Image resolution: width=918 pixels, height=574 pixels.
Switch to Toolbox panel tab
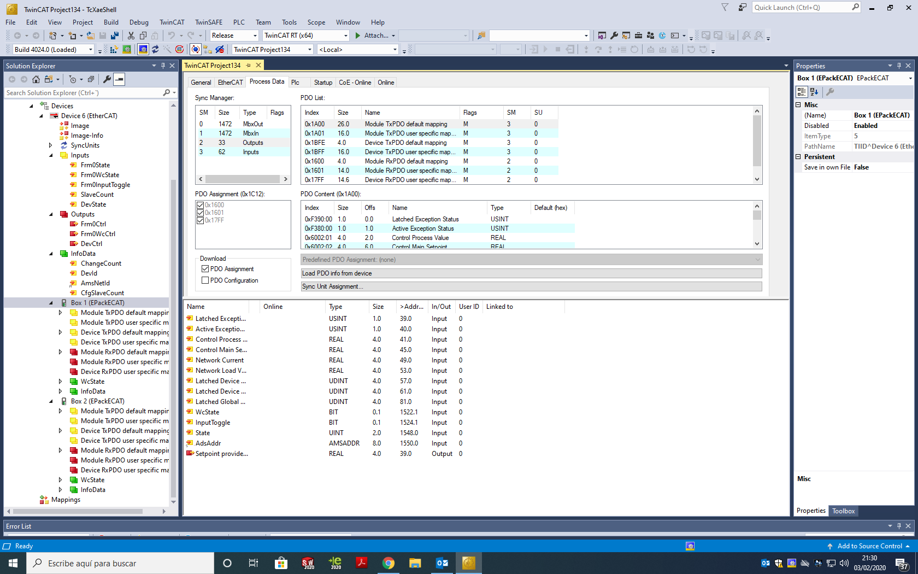(x=843, y=511)
